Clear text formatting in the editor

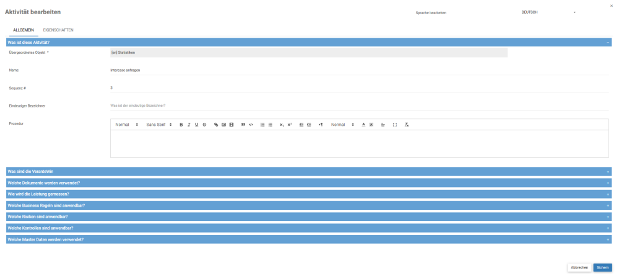pyautogui.click(x=407, y=125)
